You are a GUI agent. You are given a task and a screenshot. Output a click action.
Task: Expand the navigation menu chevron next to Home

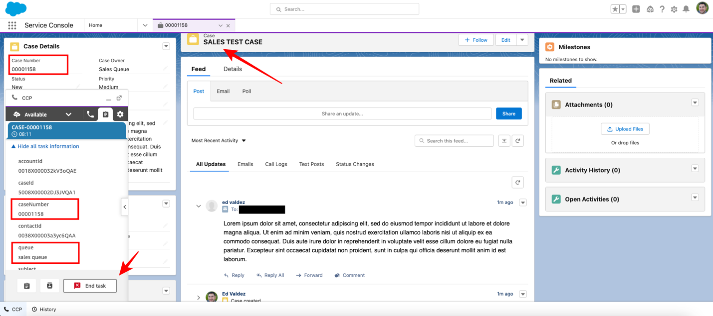[145, 25]
